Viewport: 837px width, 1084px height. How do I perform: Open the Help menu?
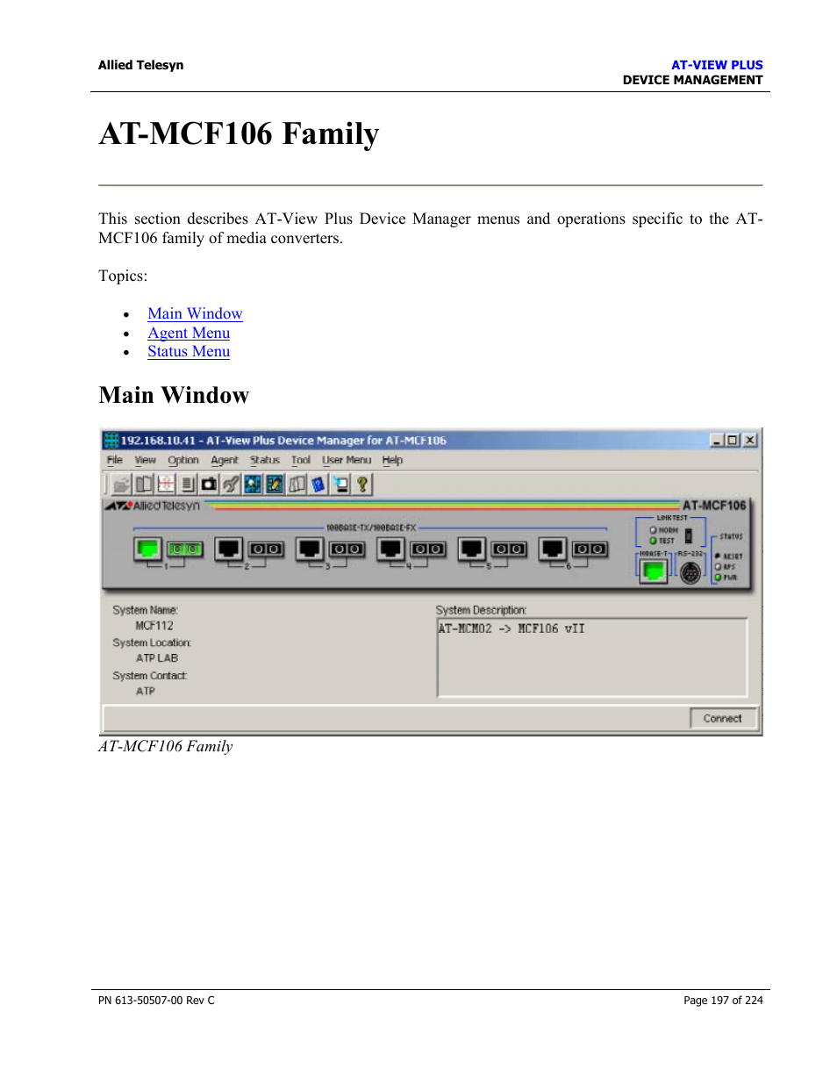click(x=392, y=460)
